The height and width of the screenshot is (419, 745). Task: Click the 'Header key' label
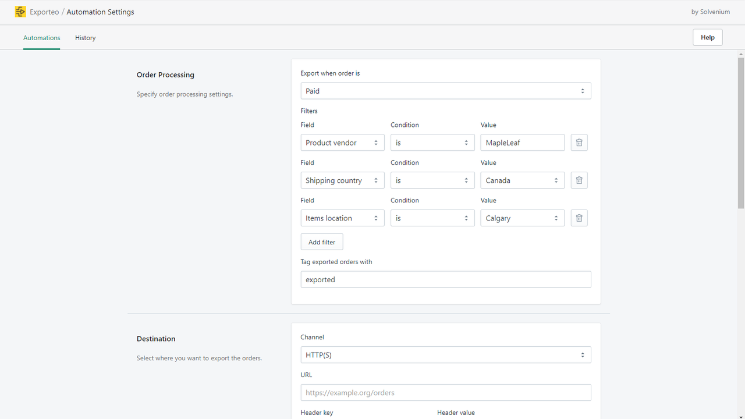pyautogui.click(x=317, y=413)
